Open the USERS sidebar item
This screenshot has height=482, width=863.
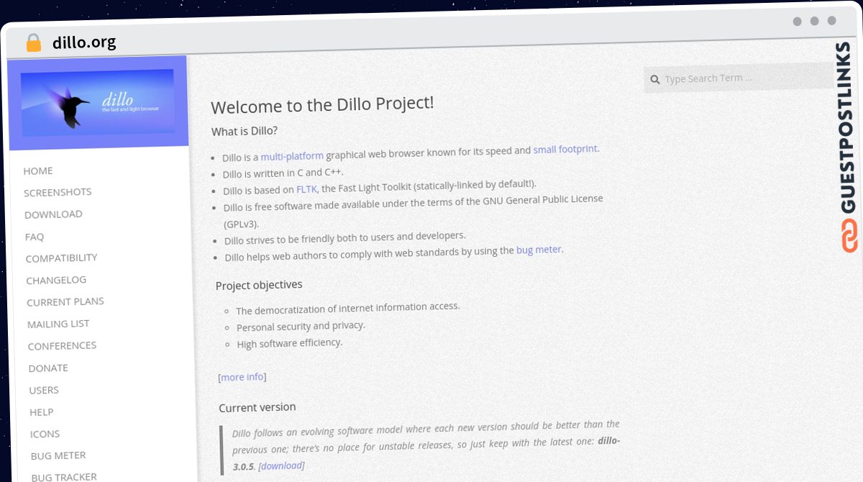(44, 390)
